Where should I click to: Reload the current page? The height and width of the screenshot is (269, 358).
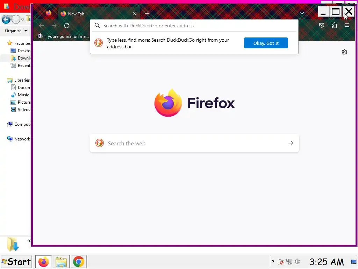67,26
